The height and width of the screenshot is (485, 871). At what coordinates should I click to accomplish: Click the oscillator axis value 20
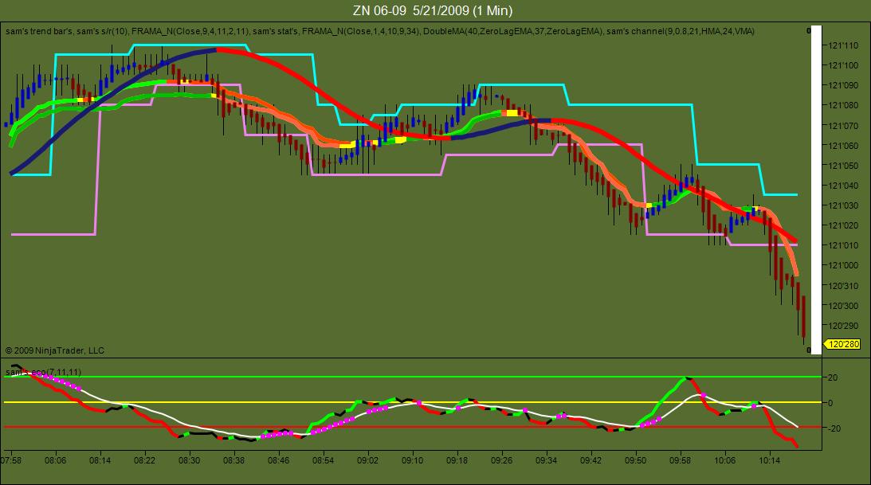[x=834, y=378]
